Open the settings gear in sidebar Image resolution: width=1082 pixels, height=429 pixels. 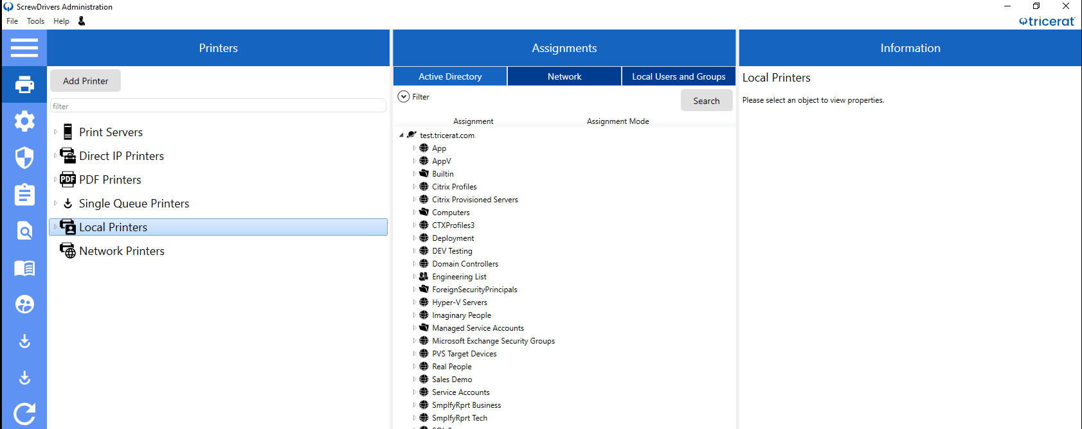(24, 121)
